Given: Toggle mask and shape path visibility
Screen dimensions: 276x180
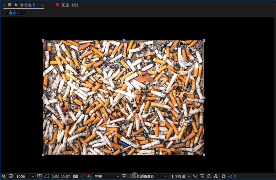Looking at the screenshot, I should click(x=47, y=177).
